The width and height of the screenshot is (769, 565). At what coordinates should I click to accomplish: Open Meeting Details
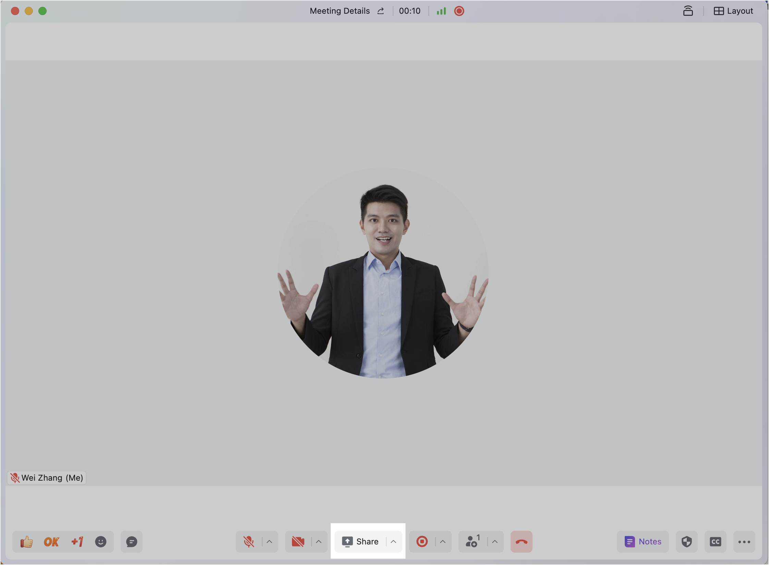[340, 11]
